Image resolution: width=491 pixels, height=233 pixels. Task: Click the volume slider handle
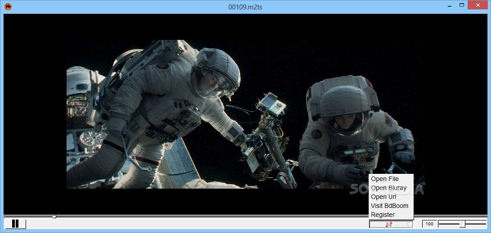[x=462, y=224]
